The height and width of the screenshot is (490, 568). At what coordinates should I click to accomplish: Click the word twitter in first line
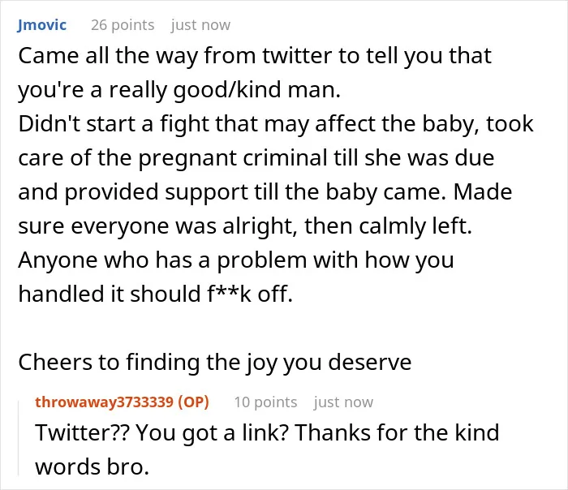click(x=297, y=56)
